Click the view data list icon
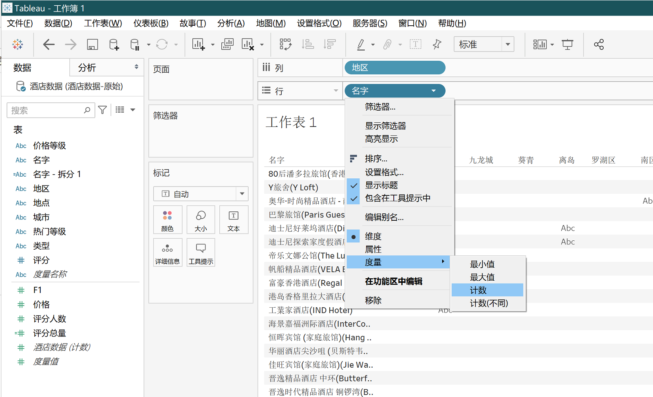Screen dimensions: 653x397 click(x=120, y=110)
